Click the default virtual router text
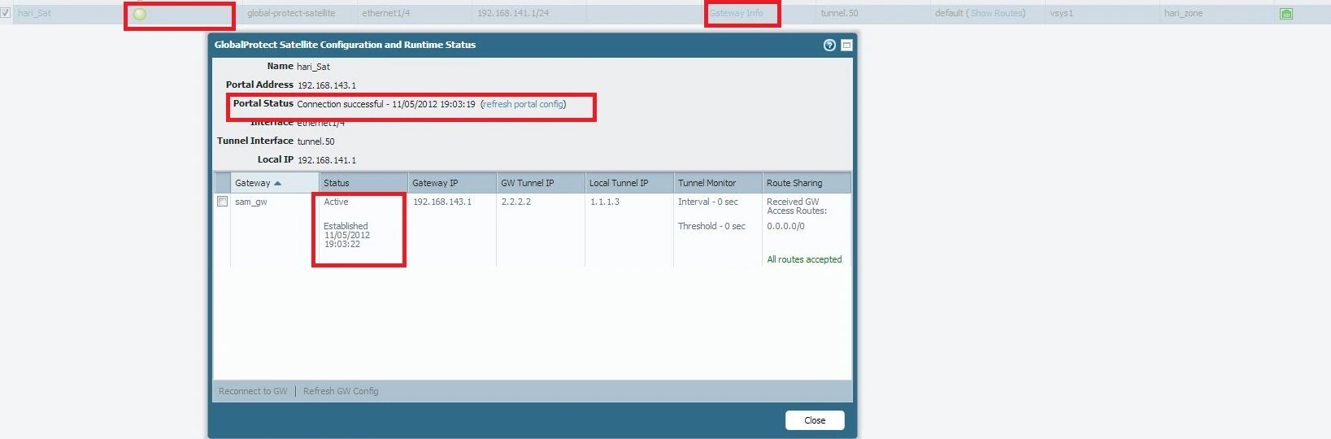 click(949, 13)
